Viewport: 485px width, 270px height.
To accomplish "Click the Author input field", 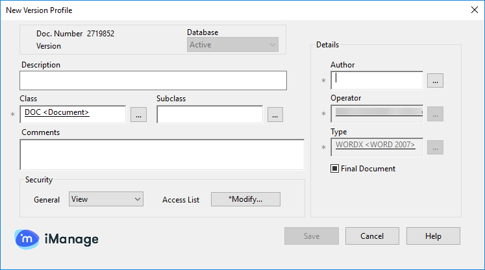I will click(377, 80).
